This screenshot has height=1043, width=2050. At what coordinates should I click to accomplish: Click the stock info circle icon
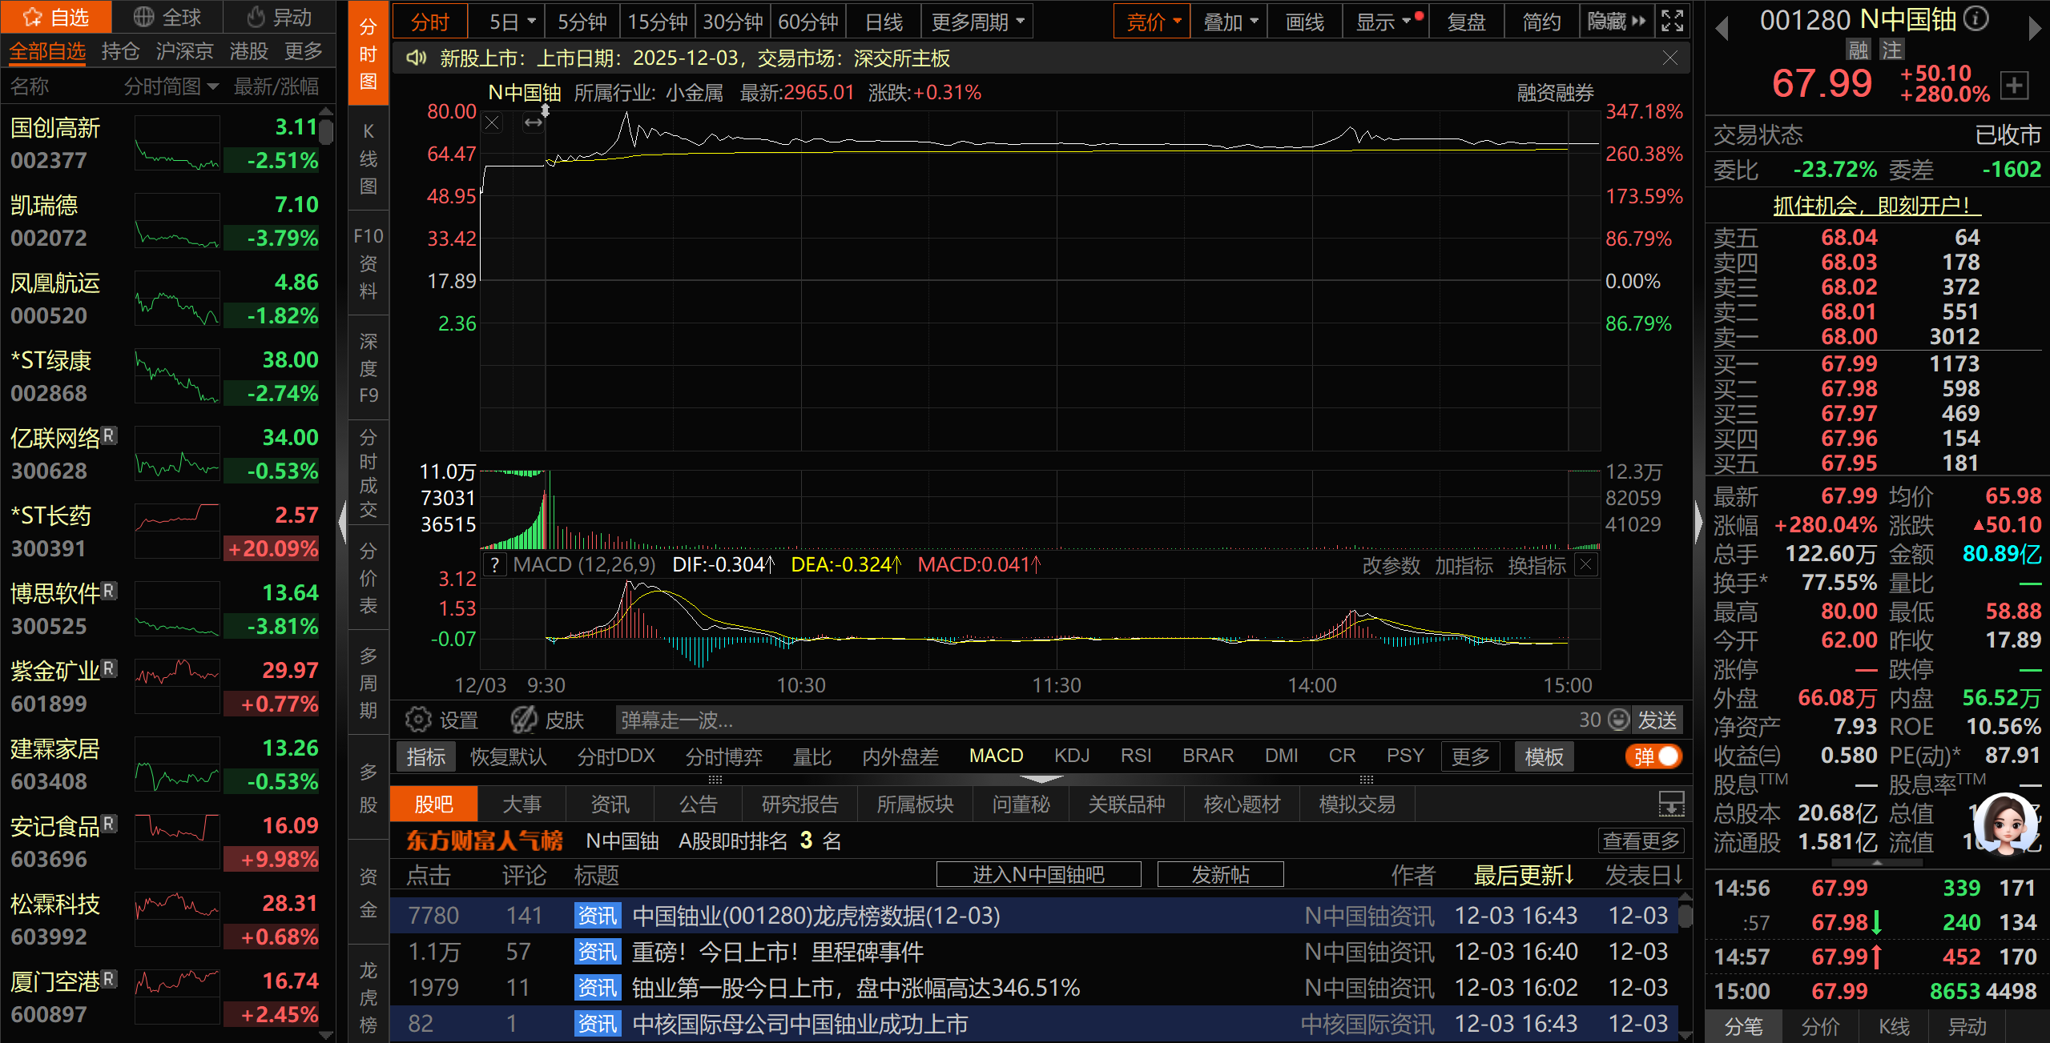pos(1976,18)
